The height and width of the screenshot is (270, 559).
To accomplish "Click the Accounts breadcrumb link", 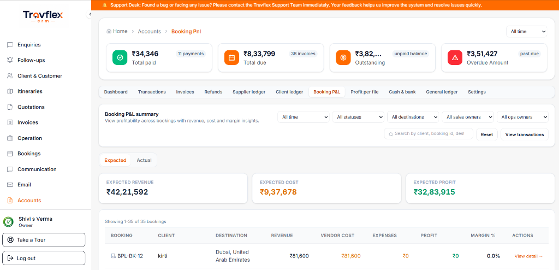I will point(150,32).
